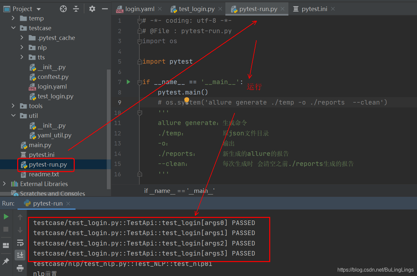Click the import pytest line
The width and height of the screenshot is (417, 276).
168,61
